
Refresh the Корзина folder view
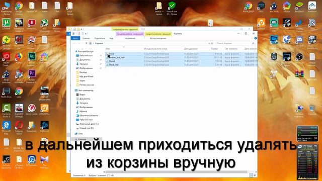212,43
